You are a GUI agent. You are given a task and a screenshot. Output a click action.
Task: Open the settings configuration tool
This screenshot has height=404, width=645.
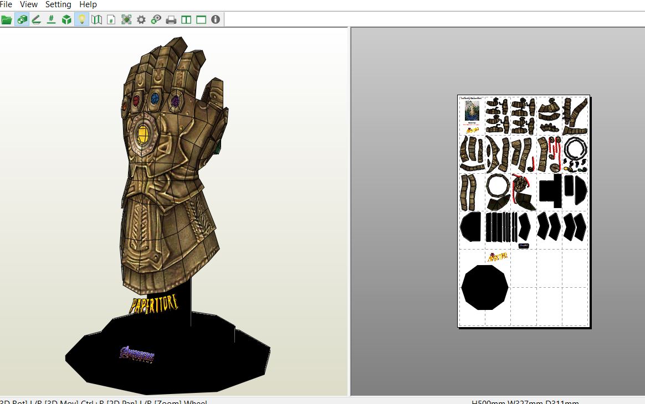click(x=140, y=19)
